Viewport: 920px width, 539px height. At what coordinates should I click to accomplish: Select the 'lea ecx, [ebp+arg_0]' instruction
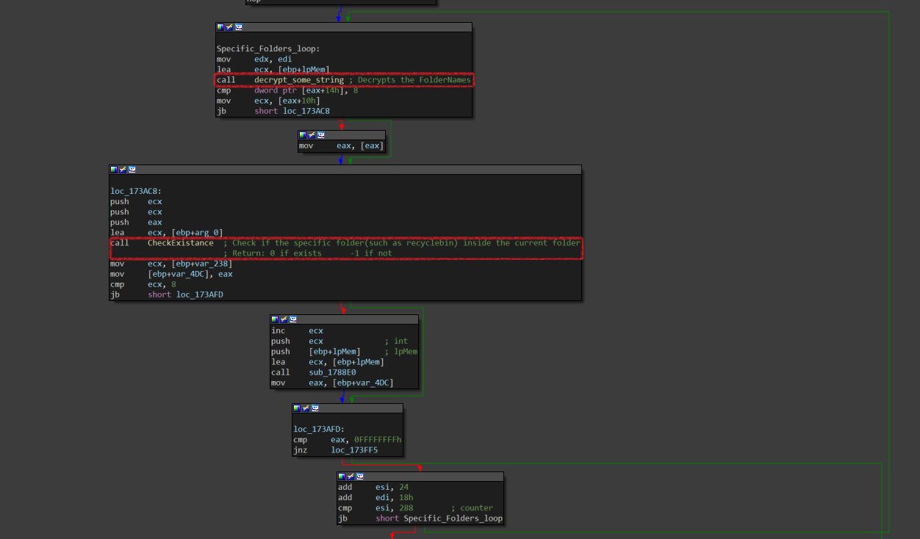[x=166, y=232]
